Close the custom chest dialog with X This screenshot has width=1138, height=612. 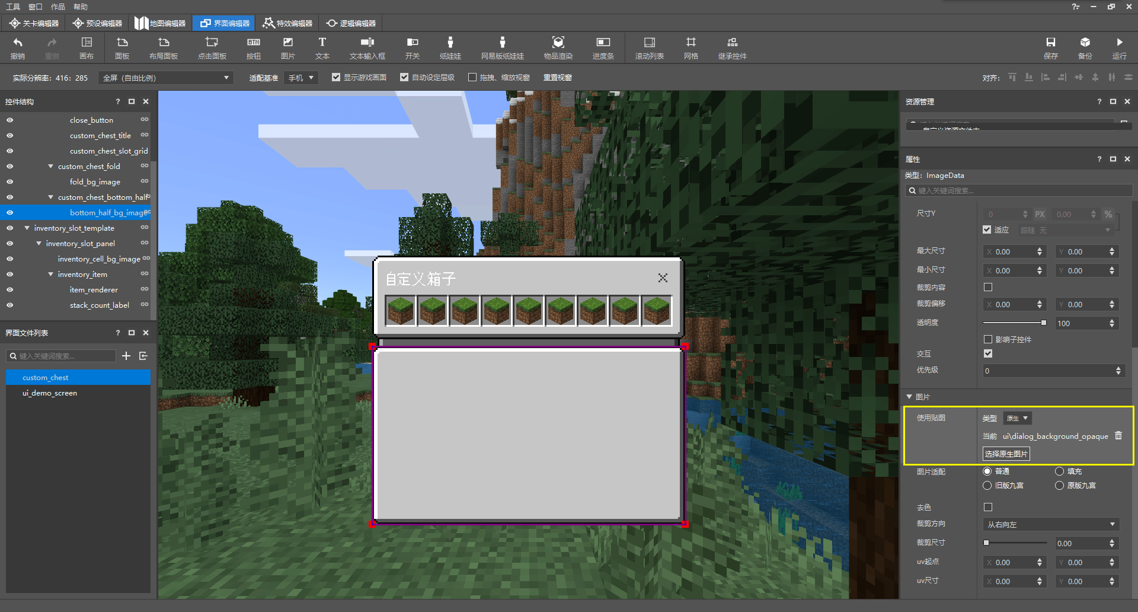663,278
